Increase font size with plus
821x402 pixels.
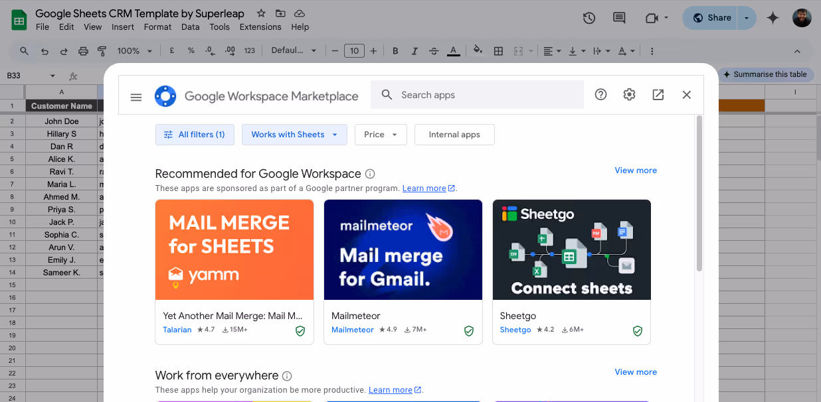click(373, 51)
